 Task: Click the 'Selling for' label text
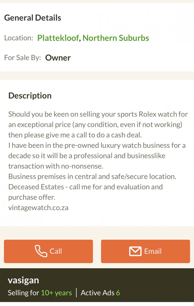click(23, 293)
